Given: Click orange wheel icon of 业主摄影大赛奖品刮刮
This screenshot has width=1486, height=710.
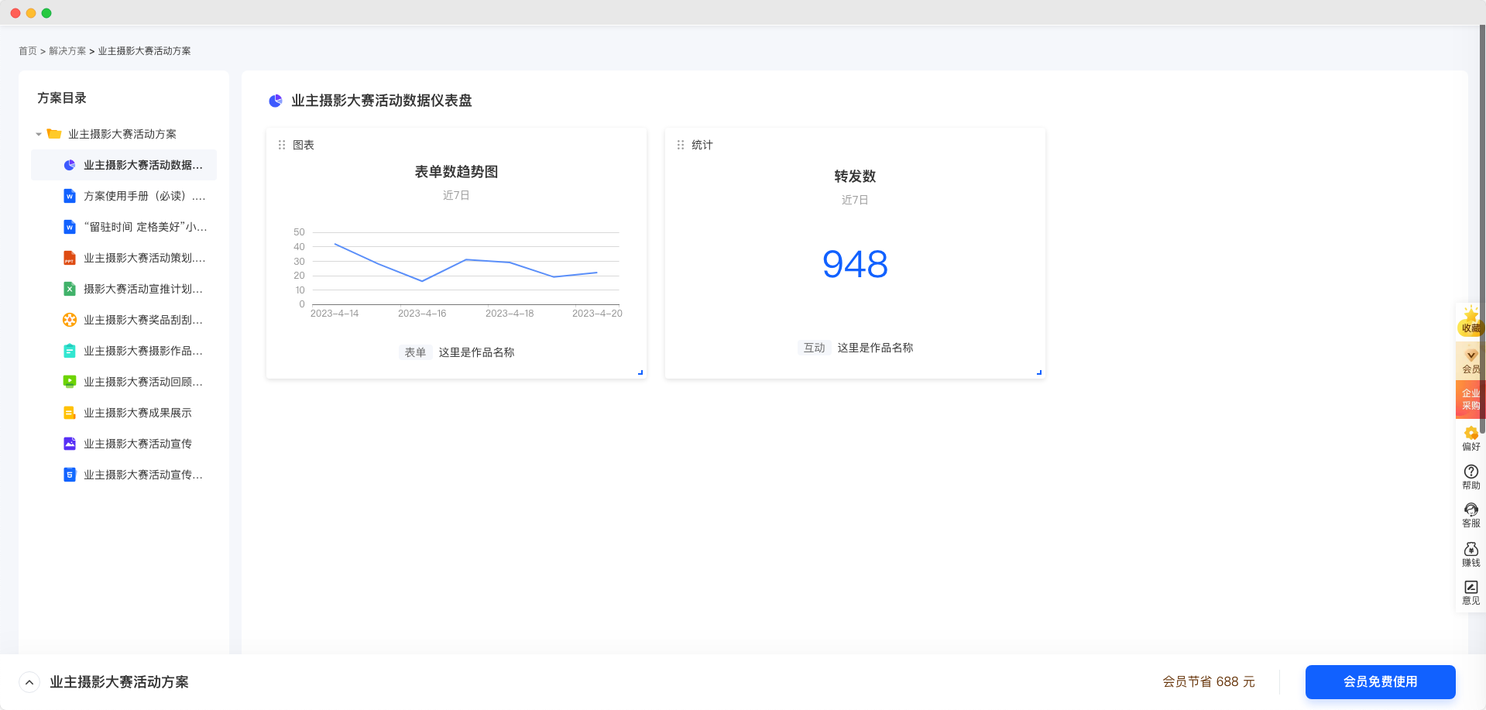Looking at the screenshot, I should pyautogui.click(x=70, y=320).
